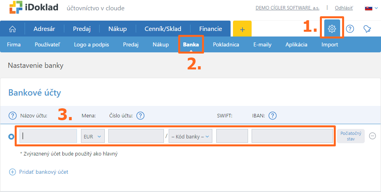Open help with the question mark icon
The width and height of the screenshot is (381, 192).
[x=350, y=29]
